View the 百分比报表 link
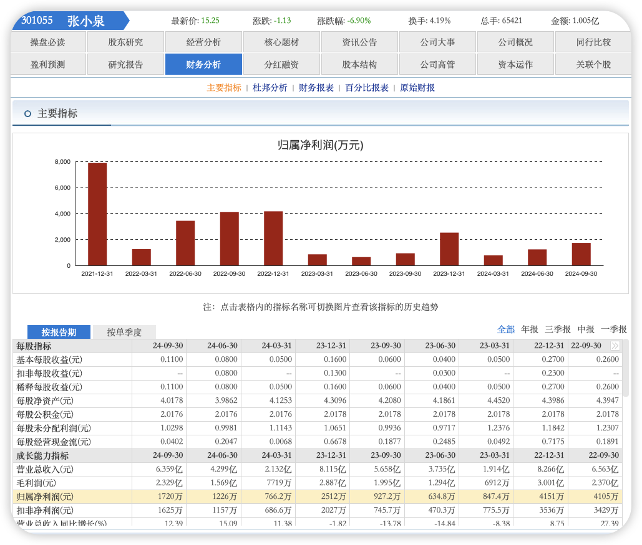The width and height of the screenshot is (642, 545). 367,88
